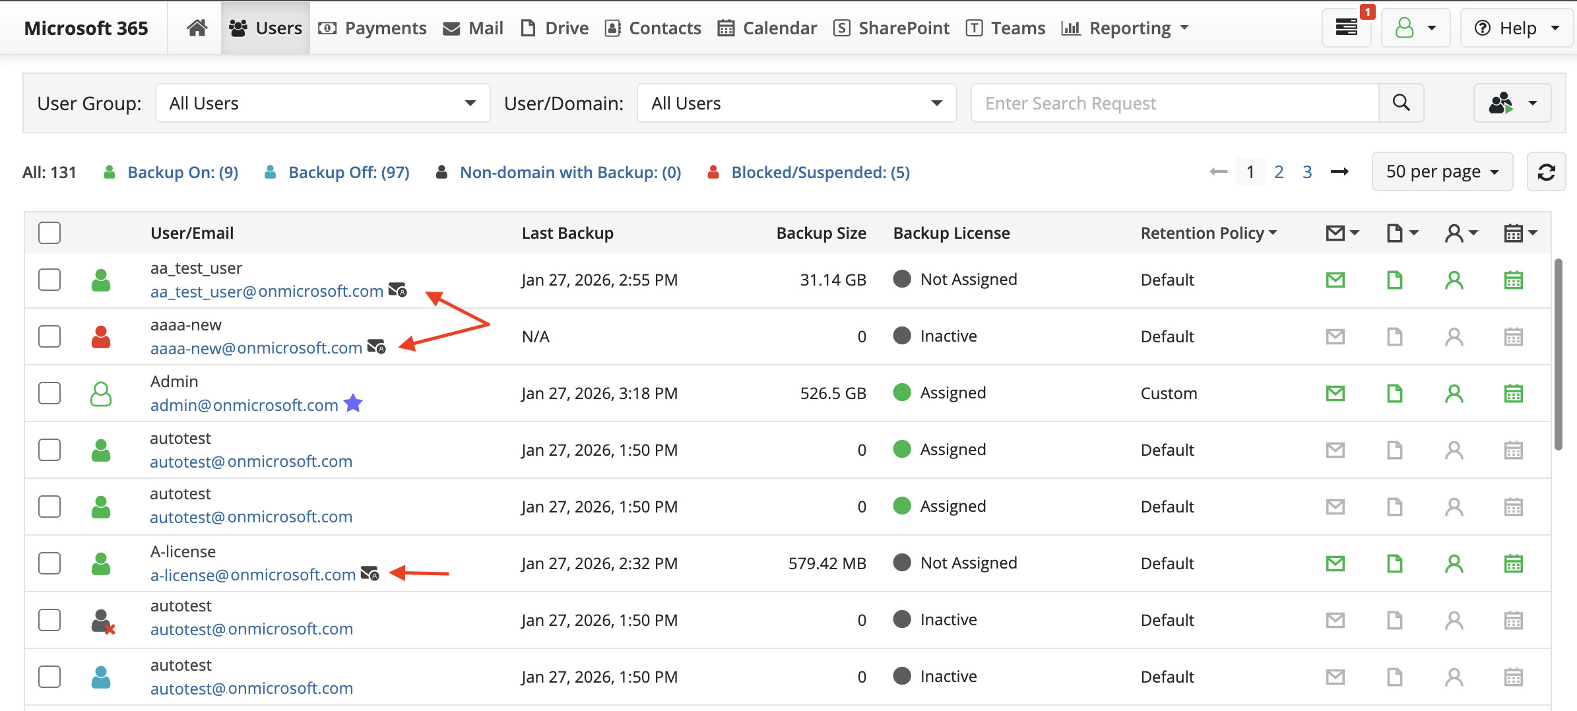Click the shared mailbox icon next to aa_test_user email
Image resolution: width=1577 pixels, height=711 pixels.
[x=397, y=290]
